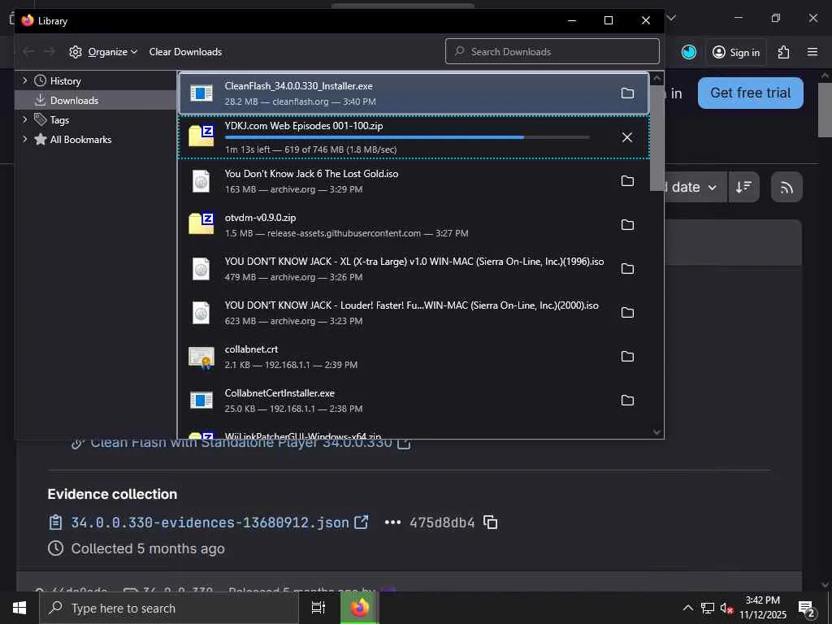Select the otvdm-v0.9.0.zip download entry
Image resolution: width=832 pixels, height=624 pixels.
coord(414,225)
